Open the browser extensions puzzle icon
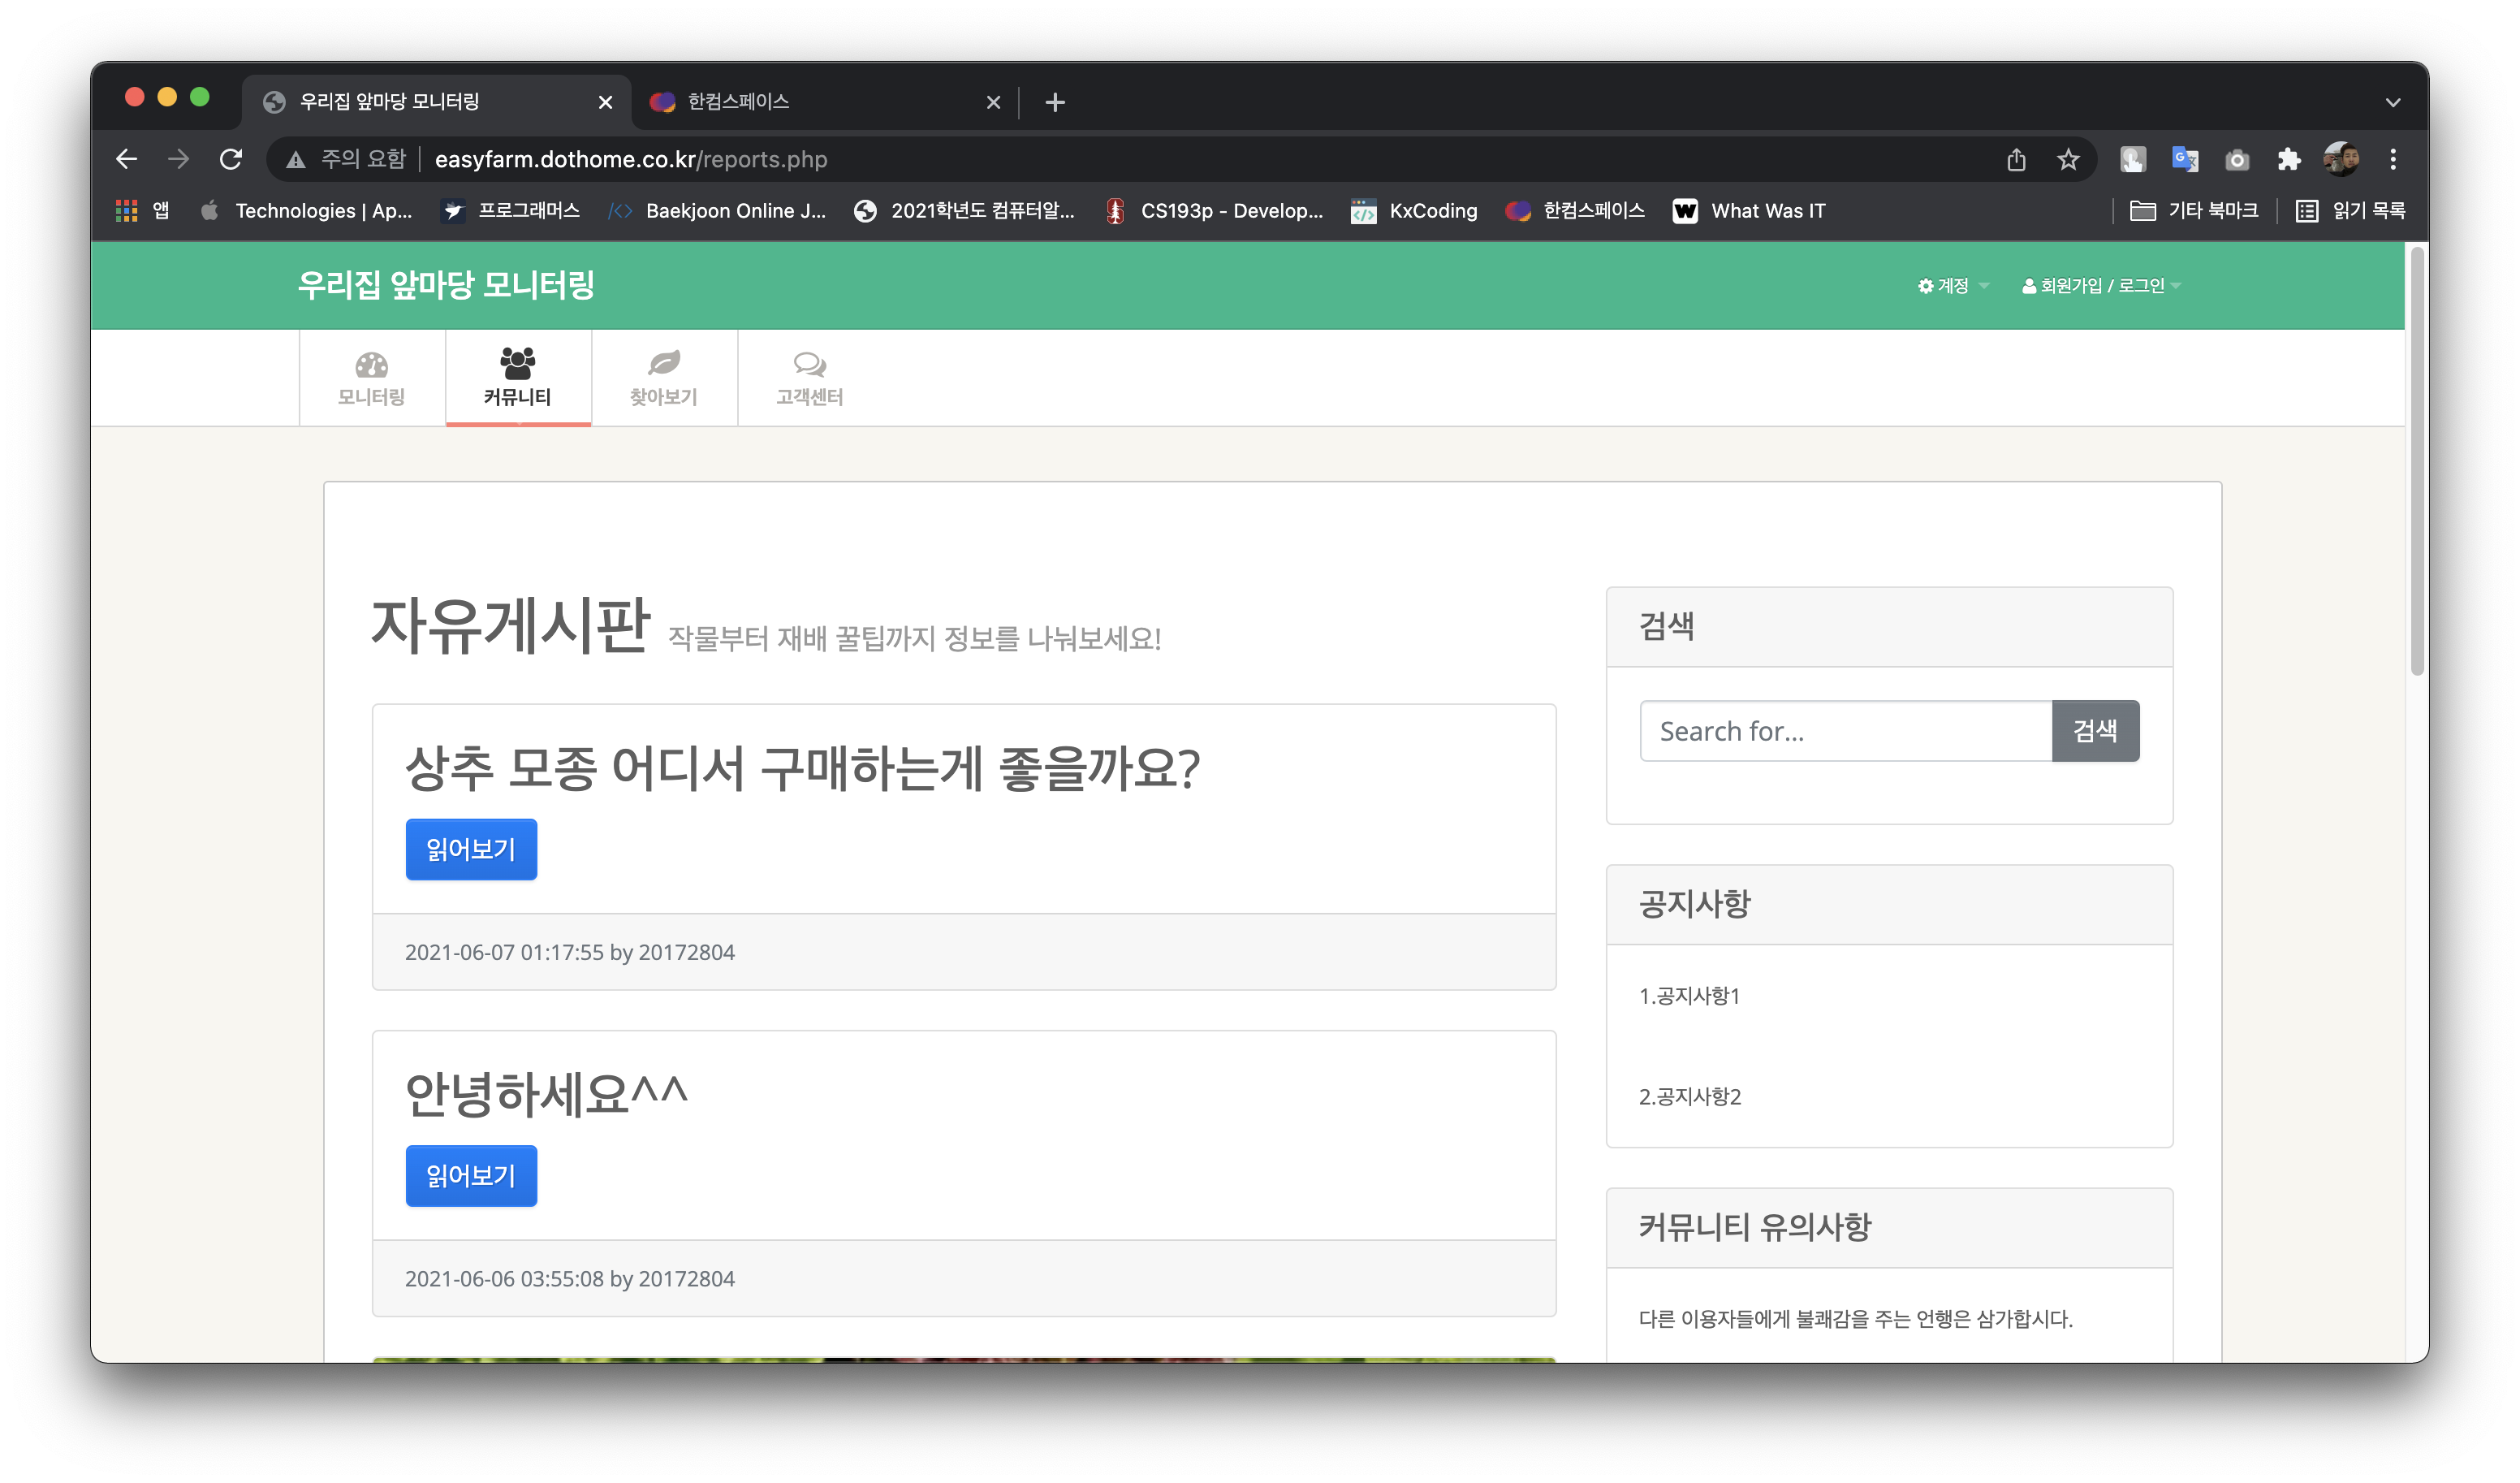Image resolution: width=2520 pixels, height=1483 pixels. pyautogui.click(x=2288, y=158)
